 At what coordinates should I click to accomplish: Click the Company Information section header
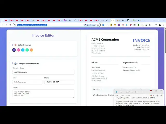28,64
